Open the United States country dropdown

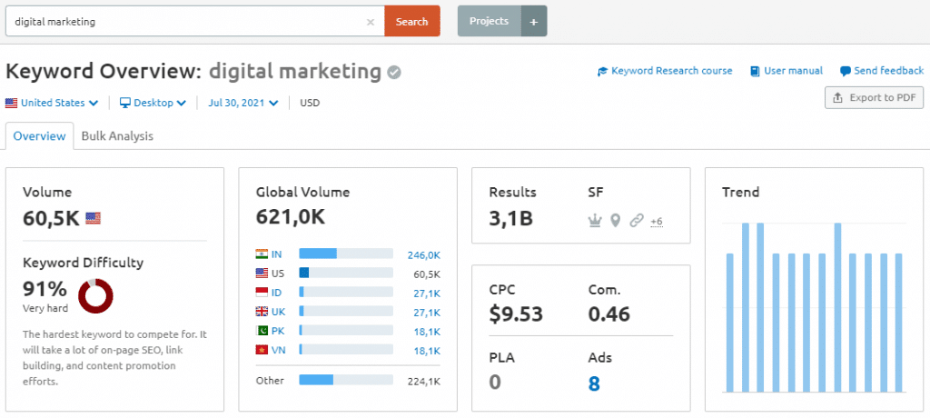[x=52, y=103]
